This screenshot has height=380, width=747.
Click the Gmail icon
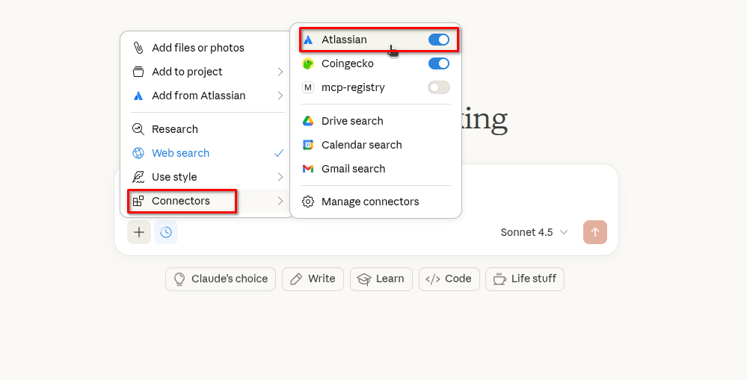click(x=308, y=169)
